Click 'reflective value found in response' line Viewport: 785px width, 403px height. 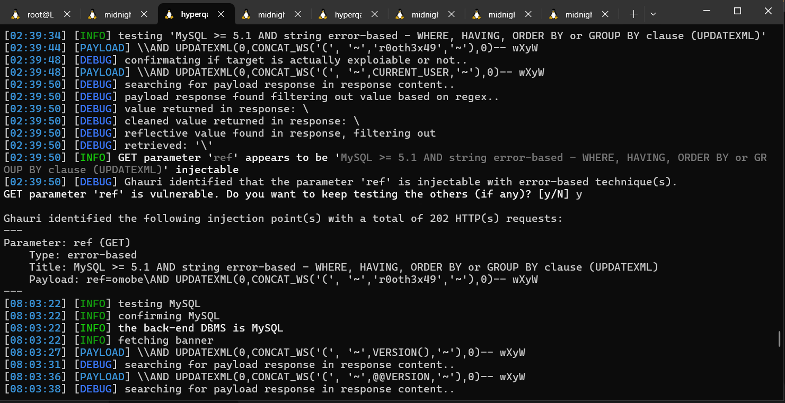(220, 133)
